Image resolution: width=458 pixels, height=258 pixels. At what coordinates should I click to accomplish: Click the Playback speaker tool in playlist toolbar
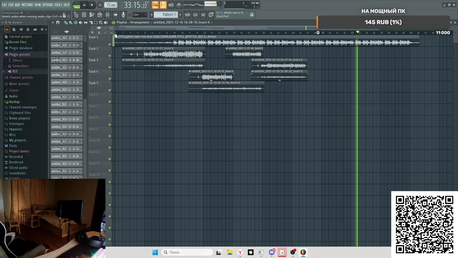click(x=106, y=23)
